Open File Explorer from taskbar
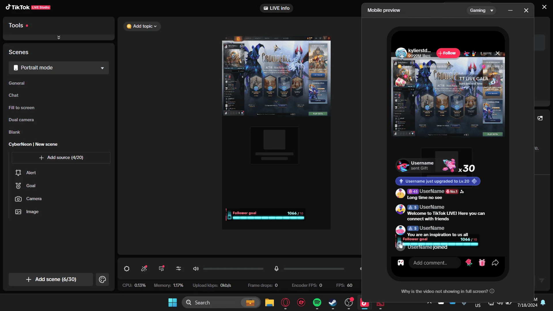The height and width of the screenshot is (311, 553). tap(270, 302)
